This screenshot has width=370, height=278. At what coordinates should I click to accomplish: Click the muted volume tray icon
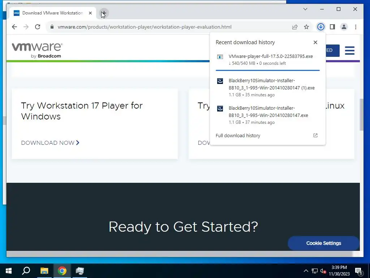323,271
